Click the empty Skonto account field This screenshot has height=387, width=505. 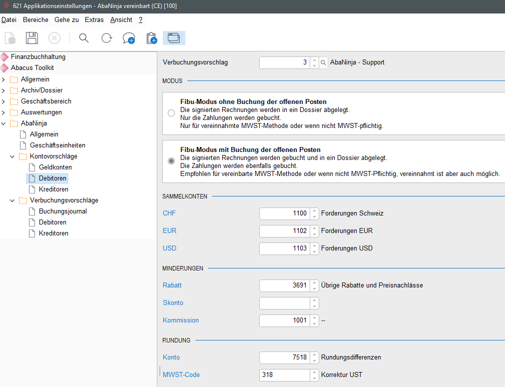tap(285, 303)
